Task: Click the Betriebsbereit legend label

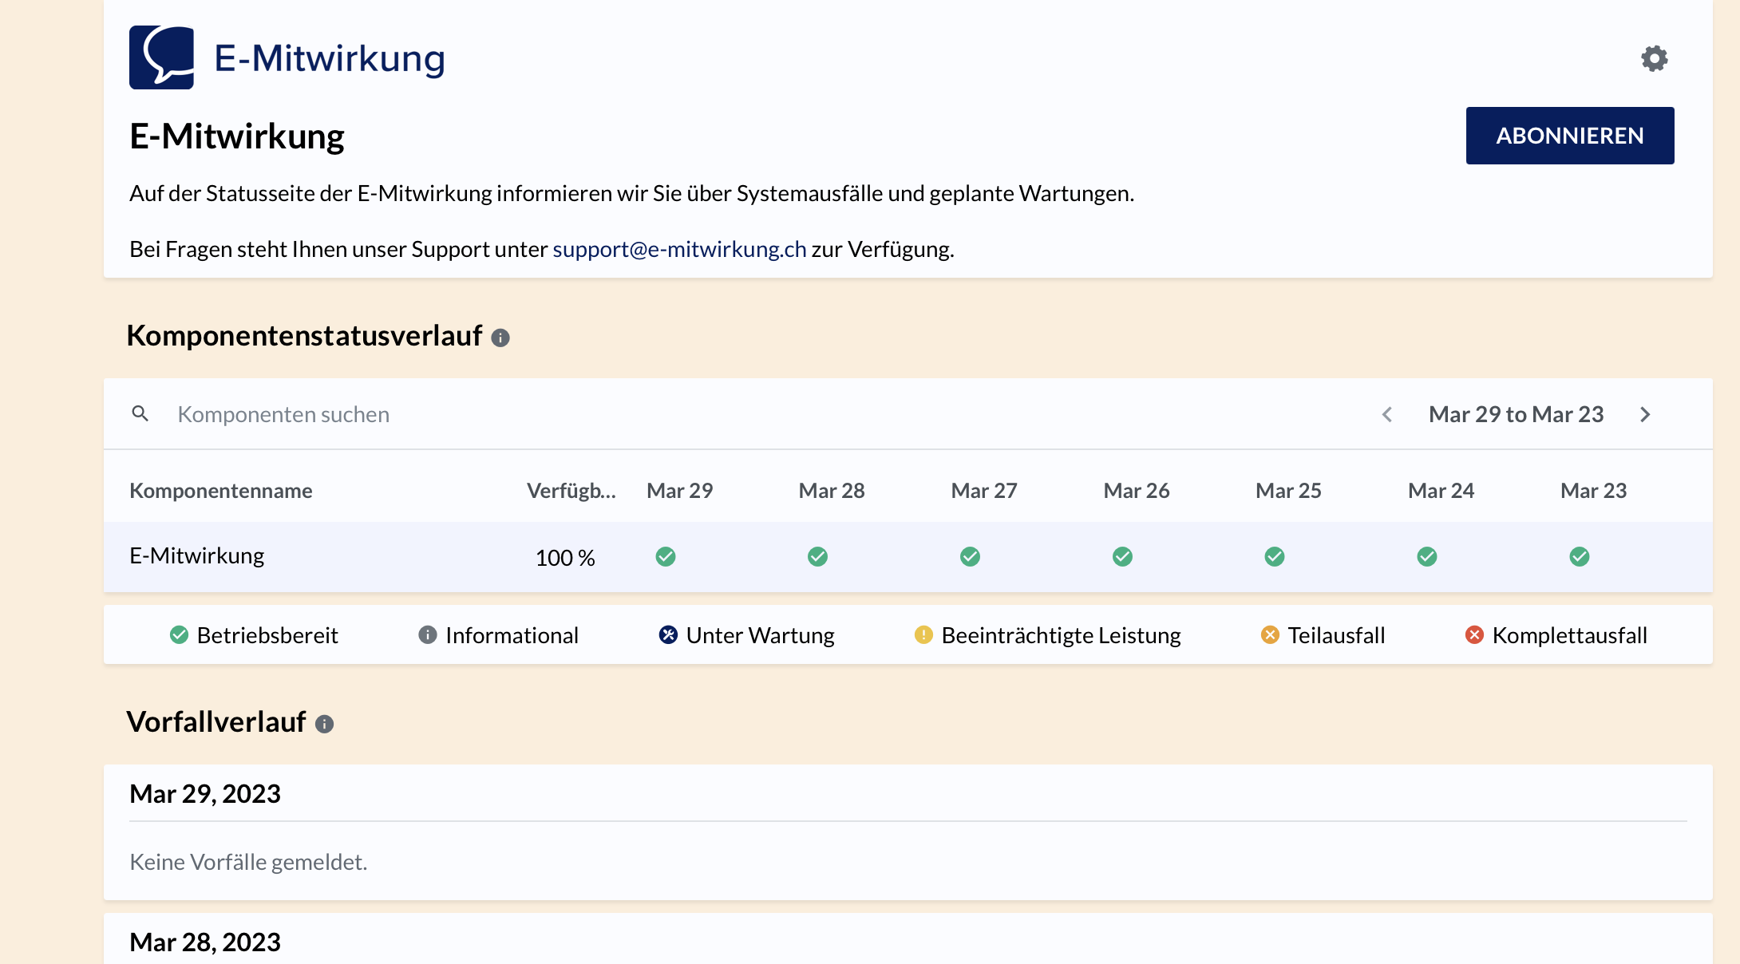Action: 267,635
